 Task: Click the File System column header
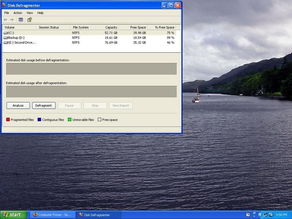(x=83, y=27)
